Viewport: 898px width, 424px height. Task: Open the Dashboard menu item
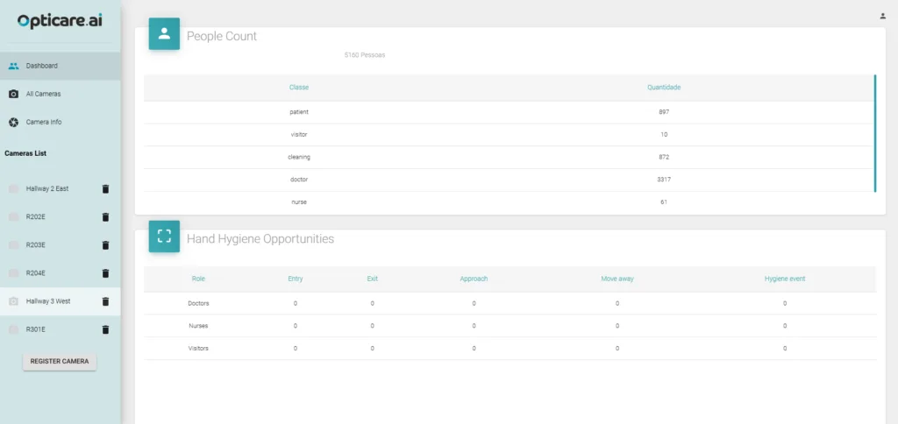pyautogui.click(x=61, y=66)
